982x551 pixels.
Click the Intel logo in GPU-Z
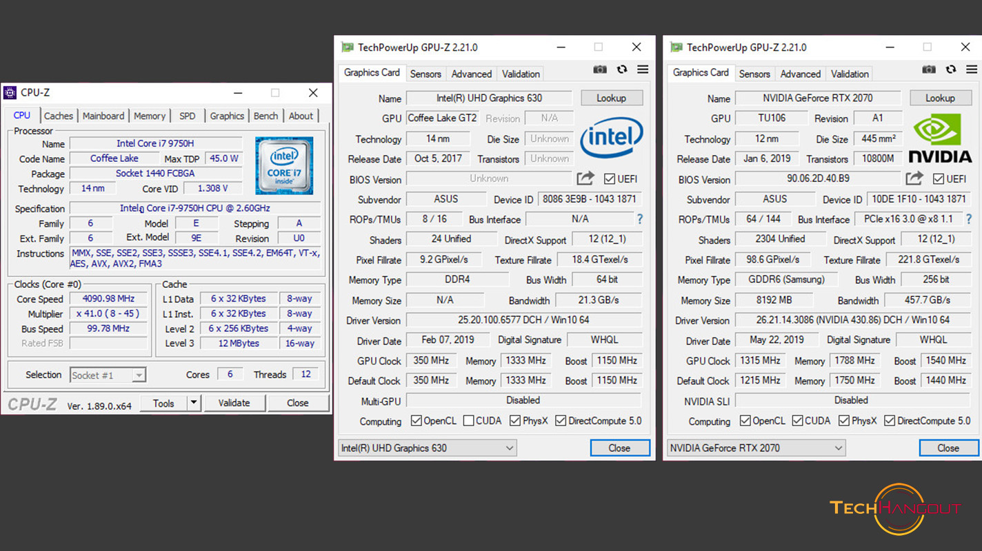[612, 138]
